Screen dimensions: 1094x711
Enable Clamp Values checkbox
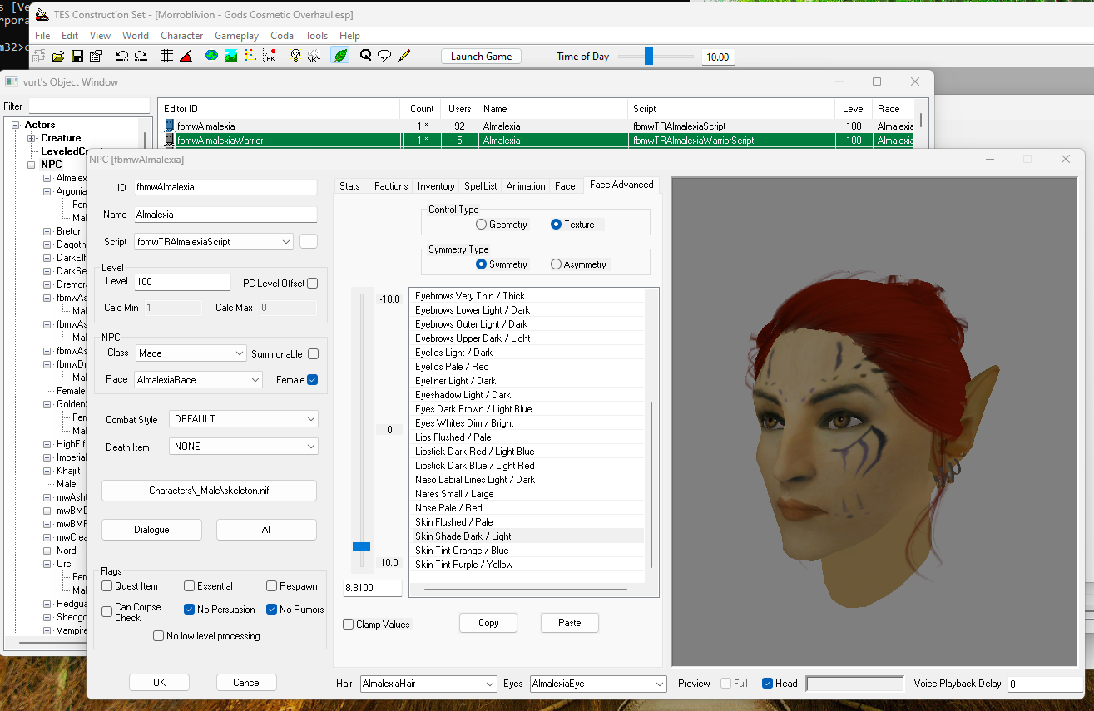coord(349,625)
